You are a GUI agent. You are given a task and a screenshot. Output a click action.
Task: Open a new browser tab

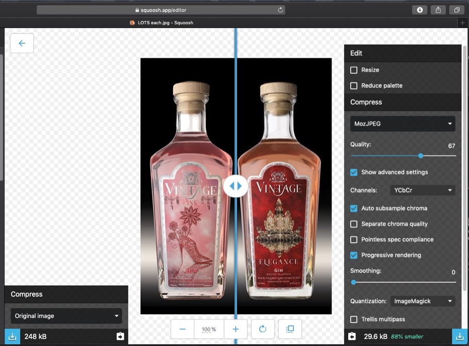pos(462,23)
